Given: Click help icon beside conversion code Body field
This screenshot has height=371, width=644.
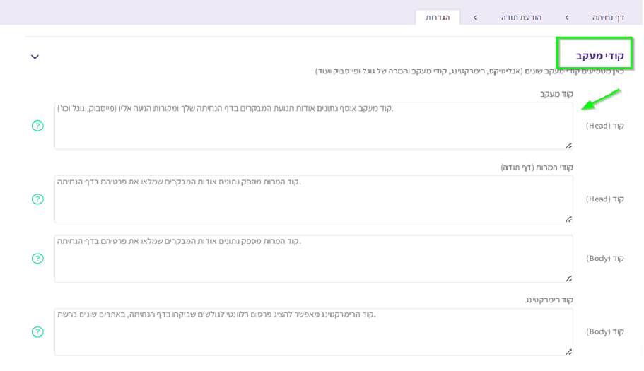Looking at the screenshot, I should (x=38, y=259).
